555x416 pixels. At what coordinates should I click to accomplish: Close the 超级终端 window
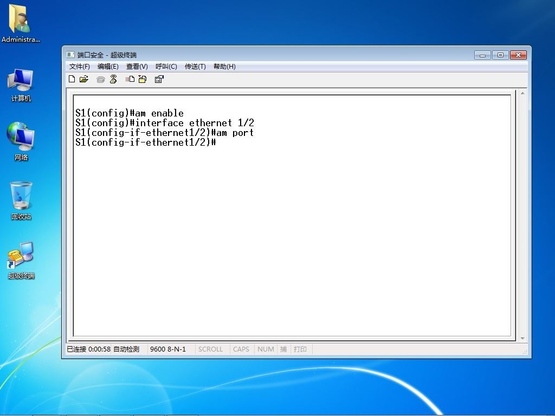(518, 55)
